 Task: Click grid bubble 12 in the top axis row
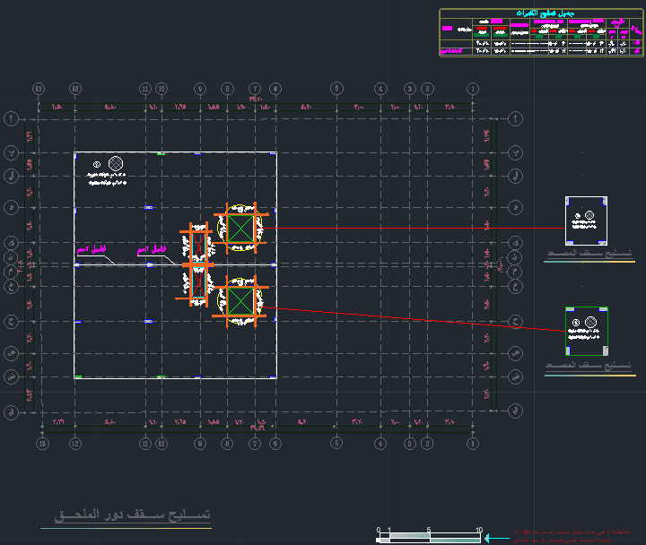pos(75,89)
